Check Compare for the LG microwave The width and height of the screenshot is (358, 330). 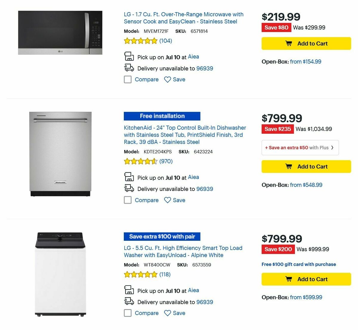coord(128,79)
